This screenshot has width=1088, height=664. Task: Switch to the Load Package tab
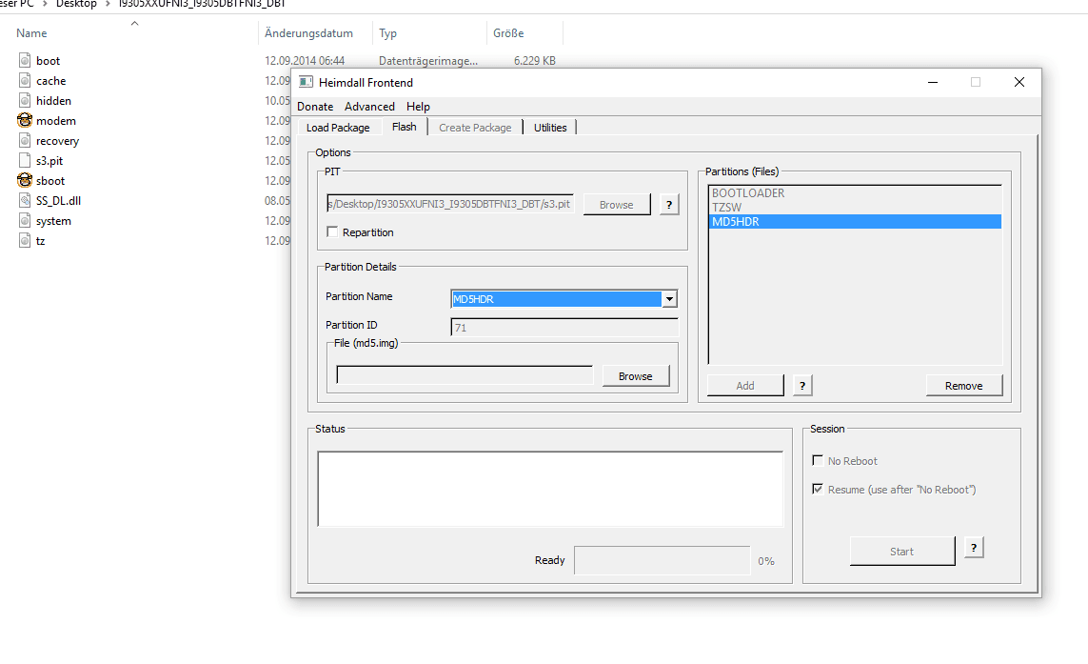(338, 128)
